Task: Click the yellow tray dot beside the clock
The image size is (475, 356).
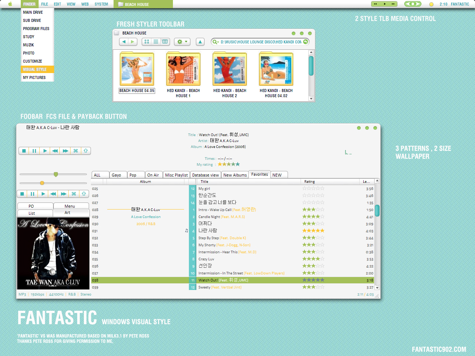Action: click(x=431, y=4)
